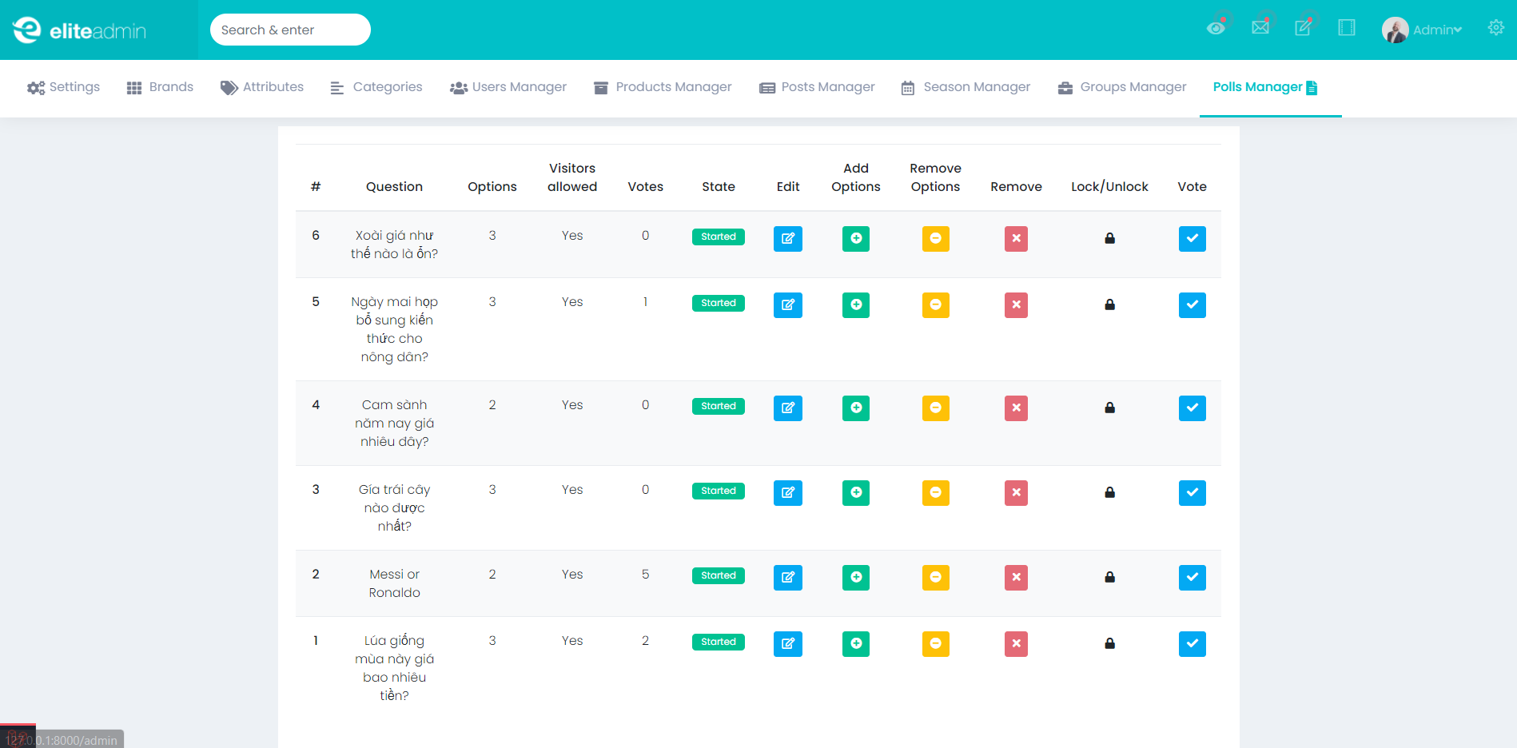Delete poll number 3 with red X

(1016, 492)
